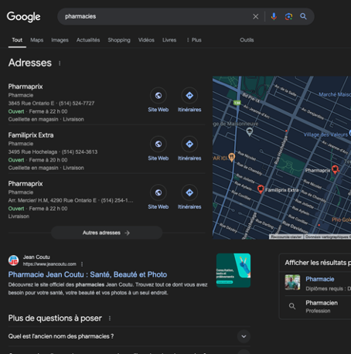Screen dimensions: 351x354
Task: Click the Jean Coutu site name text
Action: (36, 257)
